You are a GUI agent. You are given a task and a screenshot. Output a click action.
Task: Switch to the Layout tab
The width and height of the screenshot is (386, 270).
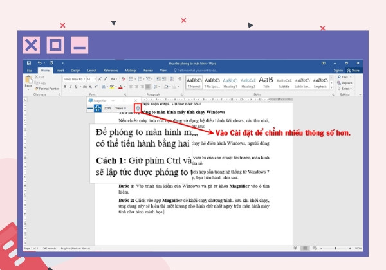coord(92,71)
